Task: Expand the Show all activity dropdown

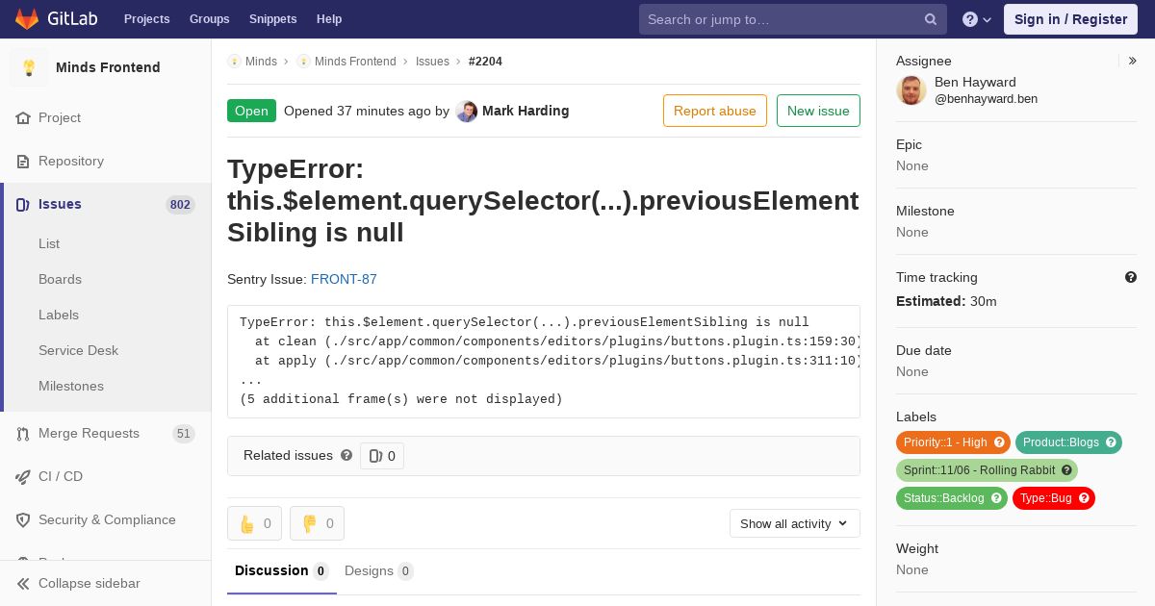Action: (x=795, y=523)
